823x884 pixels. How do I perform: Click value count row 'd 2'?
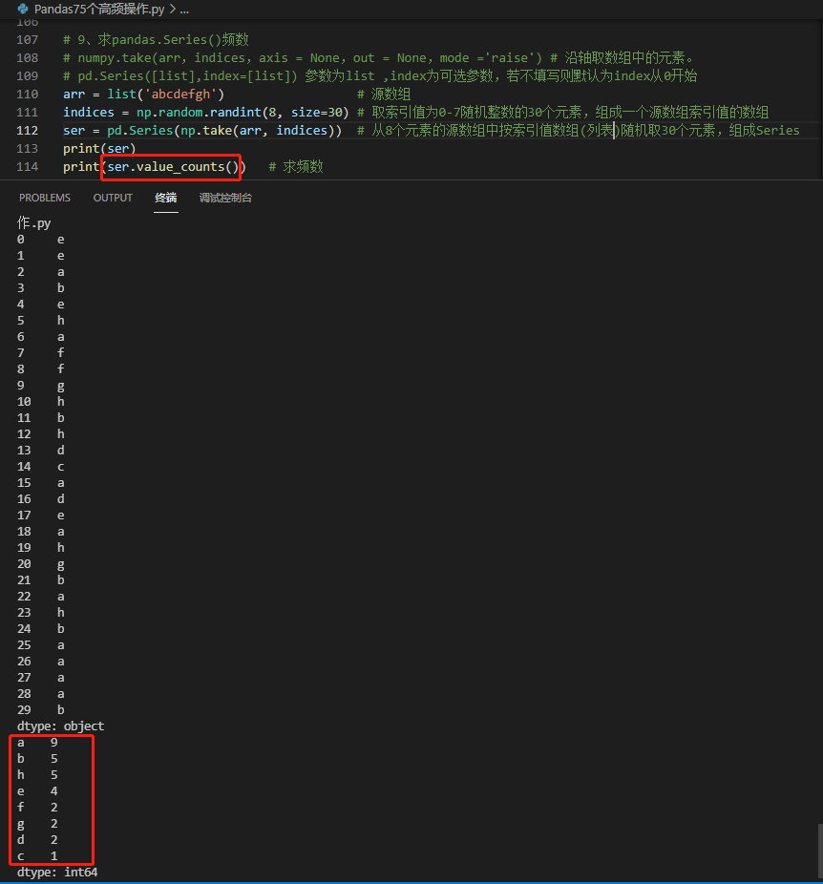pos(37,840)
